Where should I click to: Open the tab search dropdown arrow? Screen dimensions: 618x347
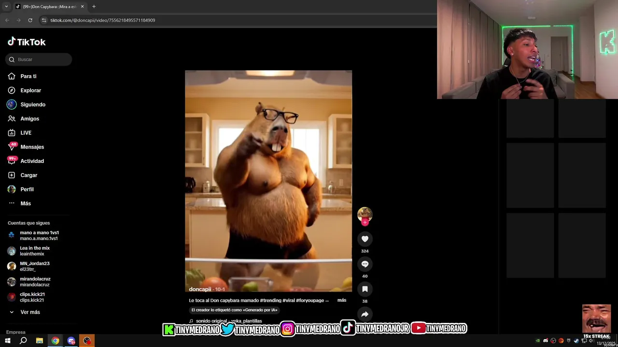[x=6, y=7]
